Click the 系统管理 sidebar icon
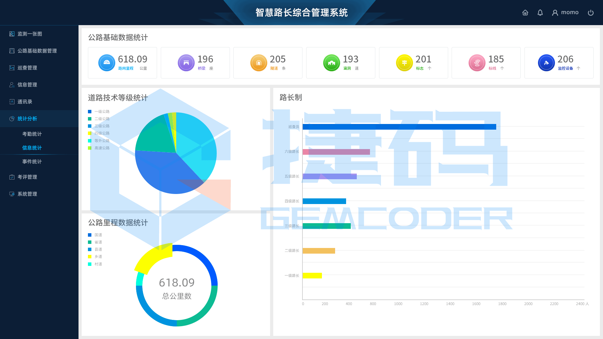 click(x=12, y=194)
